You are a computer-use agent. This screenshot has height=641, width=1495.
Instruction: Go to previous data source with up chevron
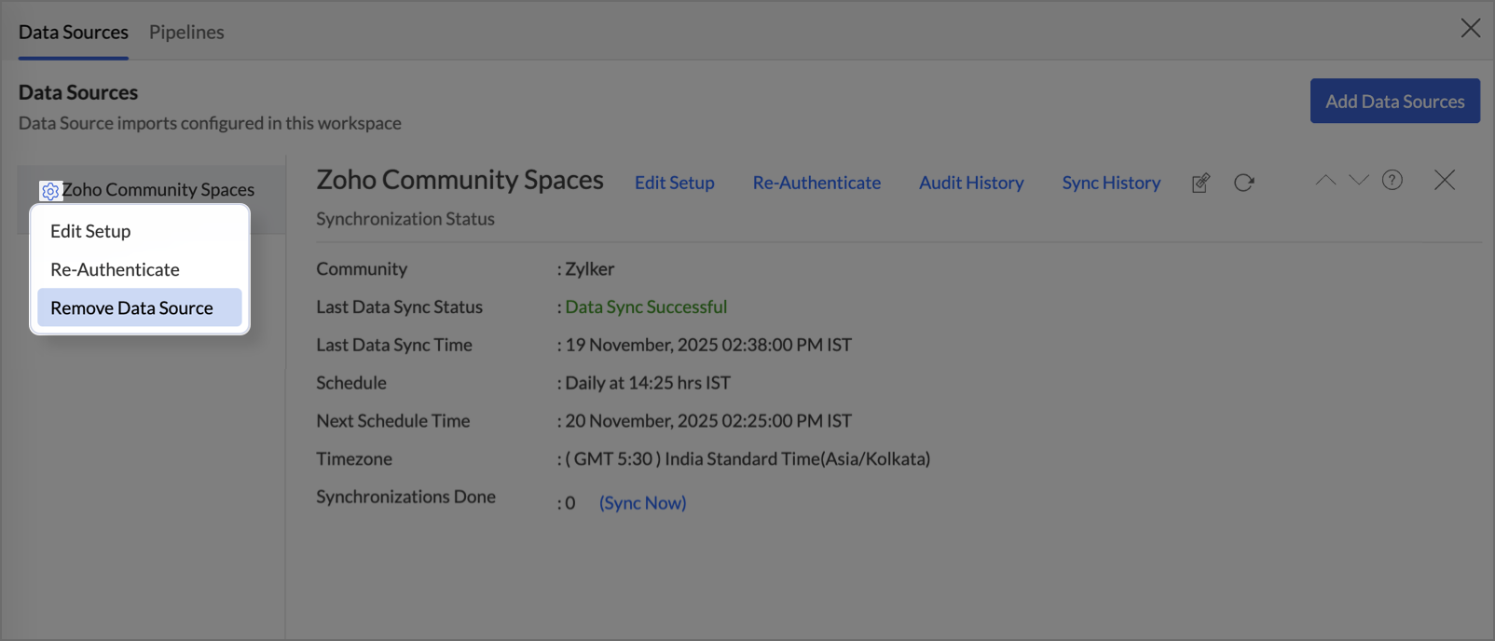1324,181
